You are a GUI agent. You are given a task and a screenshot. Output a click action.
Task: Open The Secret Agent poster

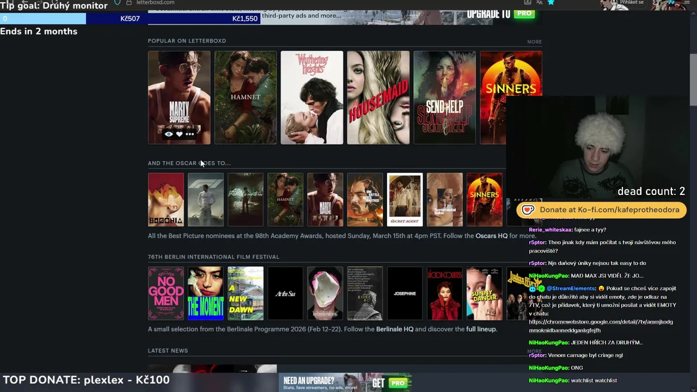click(x=405, y=199)
